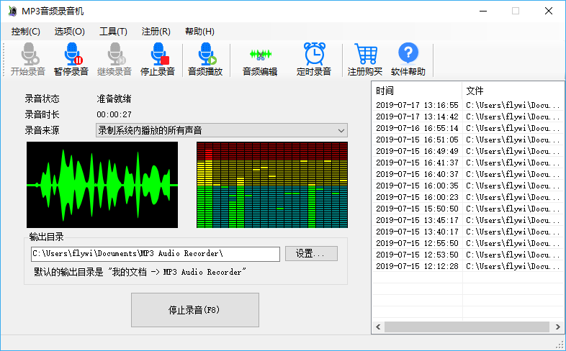Click the horizontal scrollbar under file list

[461, 327]
